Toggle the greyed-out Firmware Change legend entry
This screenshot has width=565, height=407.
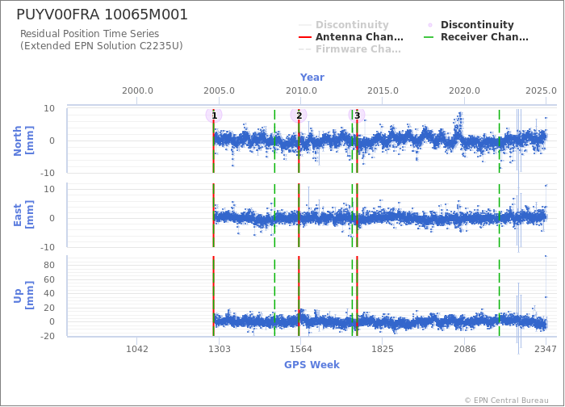coord(349,49)
